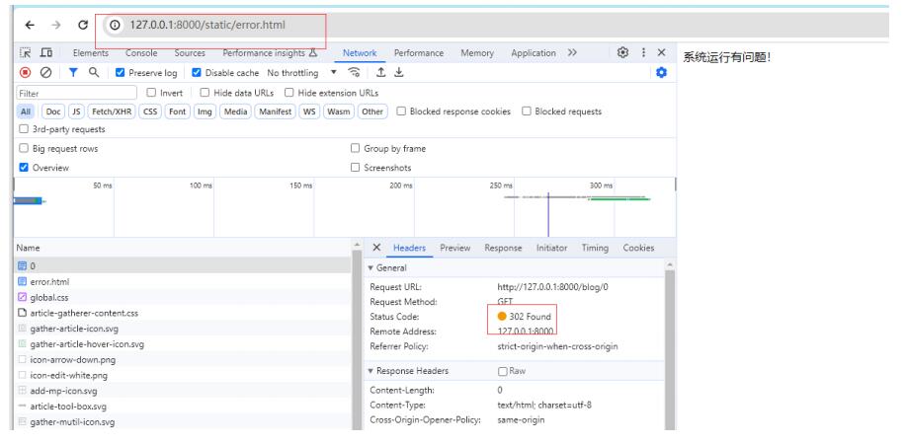Open network conditions wifi icon
905x445 pixels.
pos(354,73)
